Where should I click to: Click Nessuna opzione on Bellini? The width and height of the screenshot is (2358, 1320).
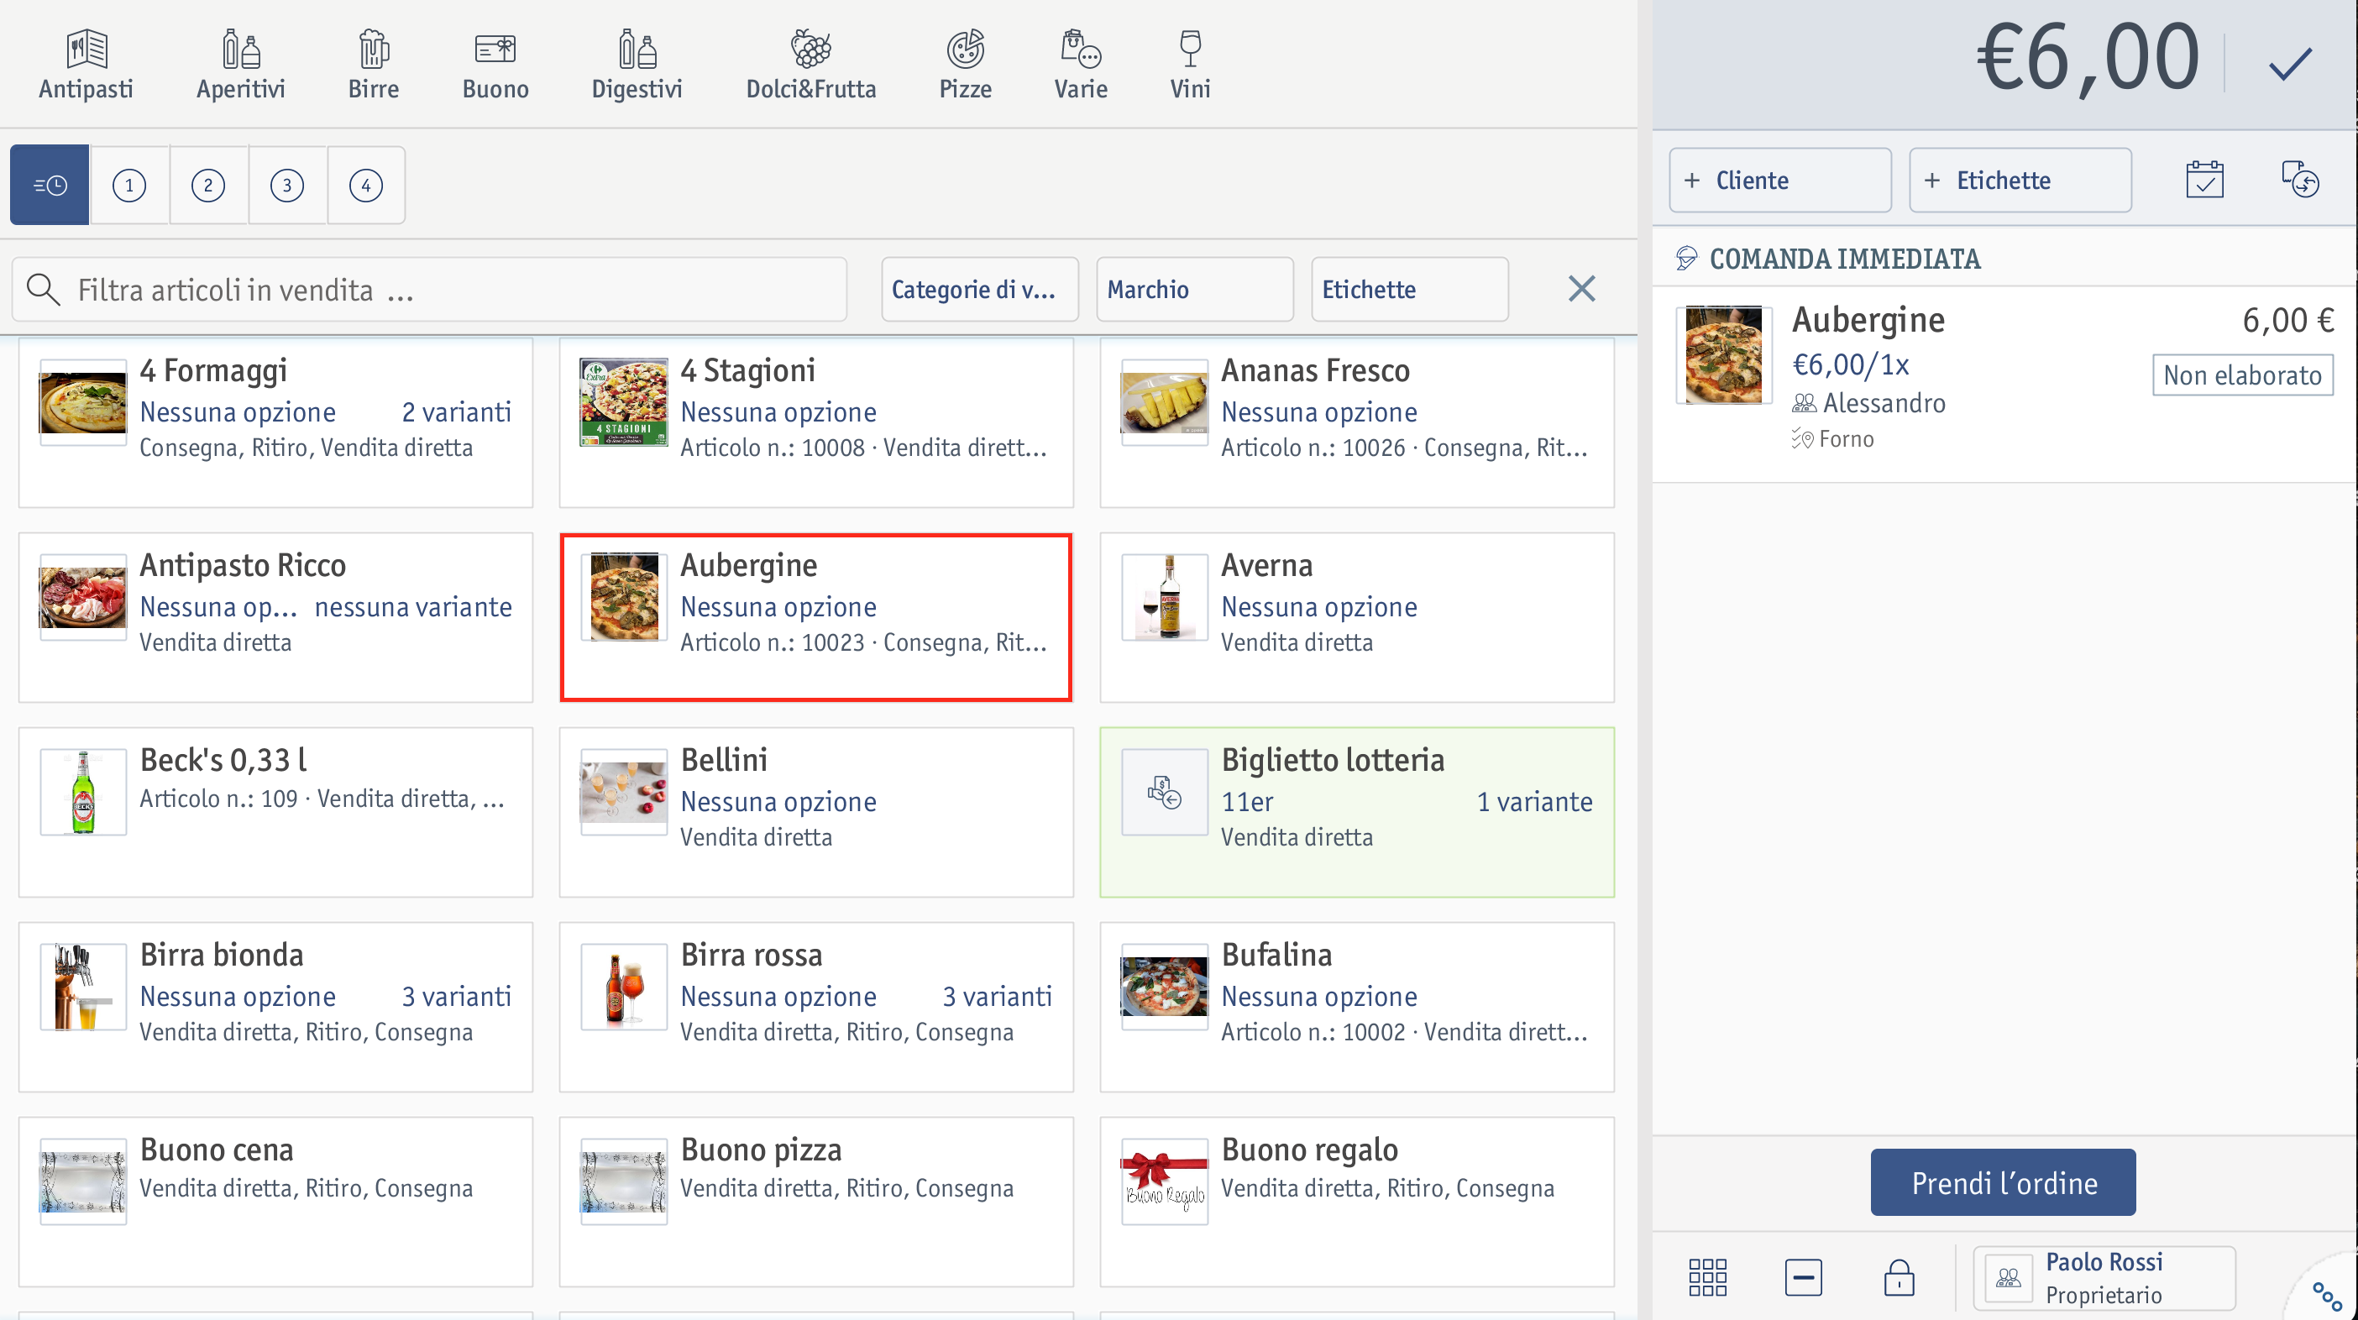[778, 802]
